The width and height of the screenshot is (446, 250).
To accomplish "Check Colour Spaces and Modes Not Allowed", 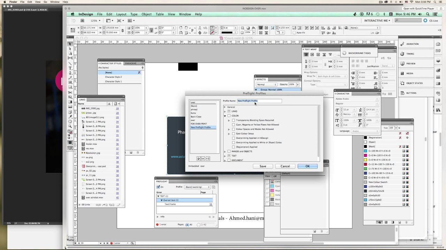I will click(x=233, y=129).
